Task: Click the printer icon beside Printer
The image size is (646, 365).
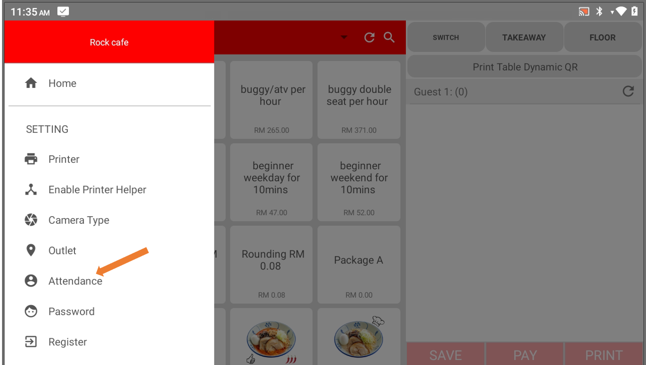Action: (x=31, y=159)
